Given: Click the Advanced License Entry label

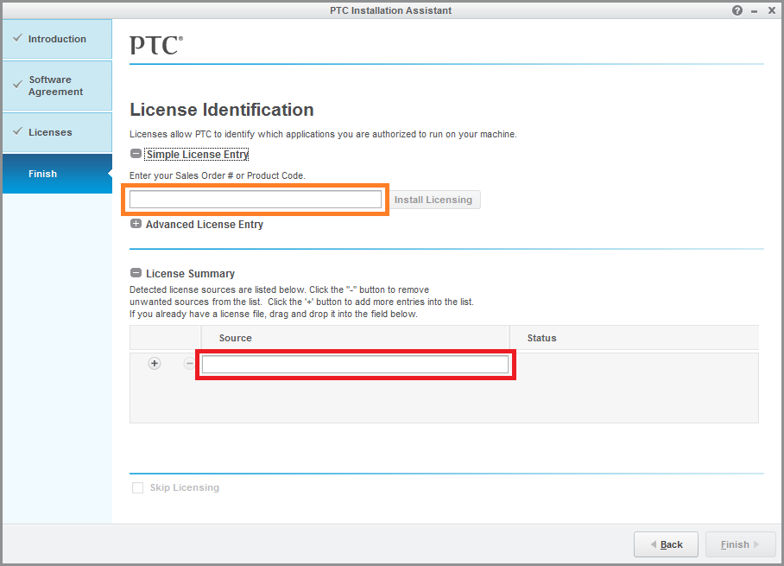Looking at the screenshot, I should point(205,224).
